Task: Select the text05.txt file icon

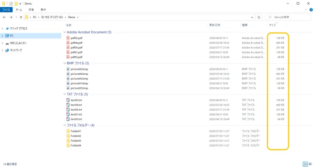Action: point(68,109)
